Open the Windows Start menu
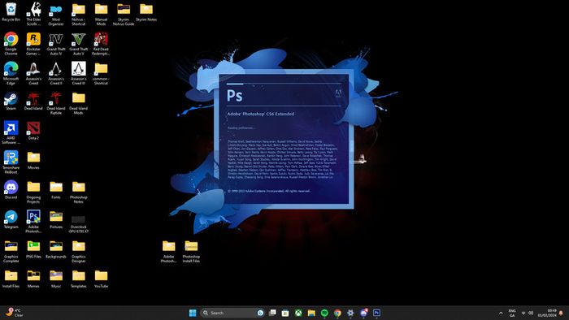569x320 pixels. pyautogui.click(x=193, y=313)
